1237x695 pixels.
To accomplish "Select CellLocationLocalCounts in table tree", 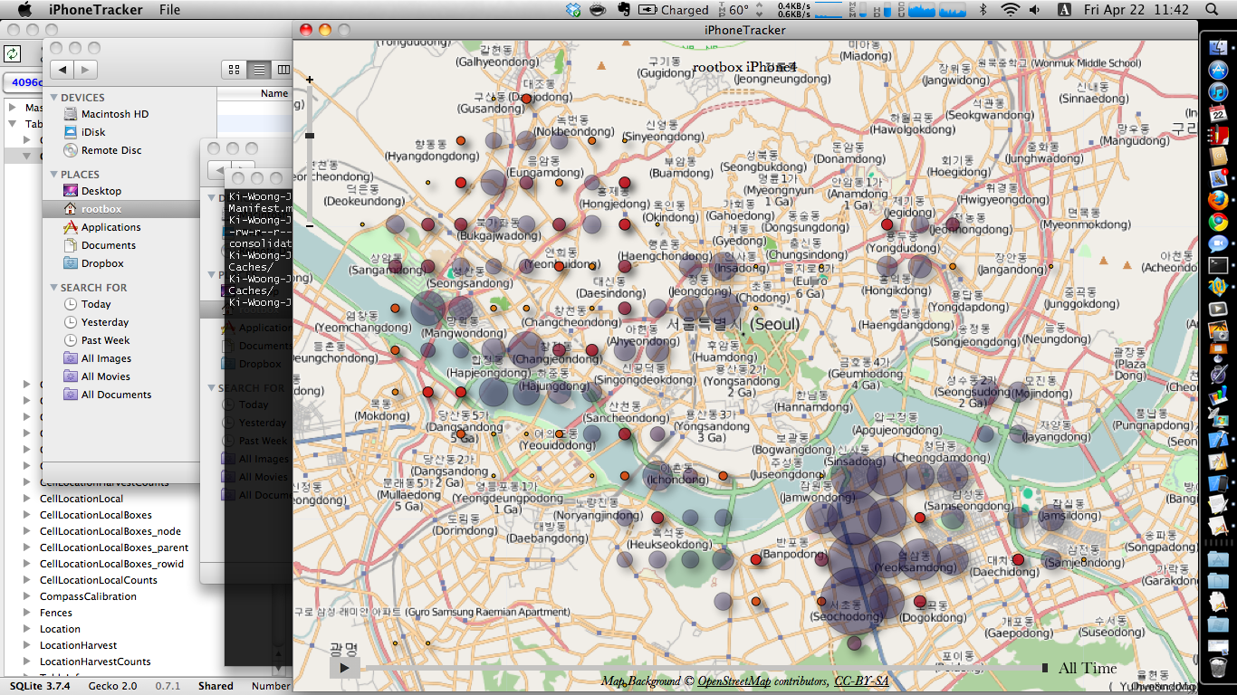I will click(99, 580).
